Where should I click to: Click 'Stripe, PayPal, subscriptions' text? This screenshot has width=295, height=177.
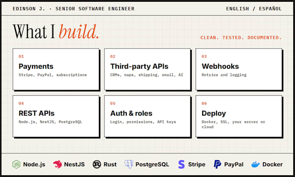click(x=52, y=75)
